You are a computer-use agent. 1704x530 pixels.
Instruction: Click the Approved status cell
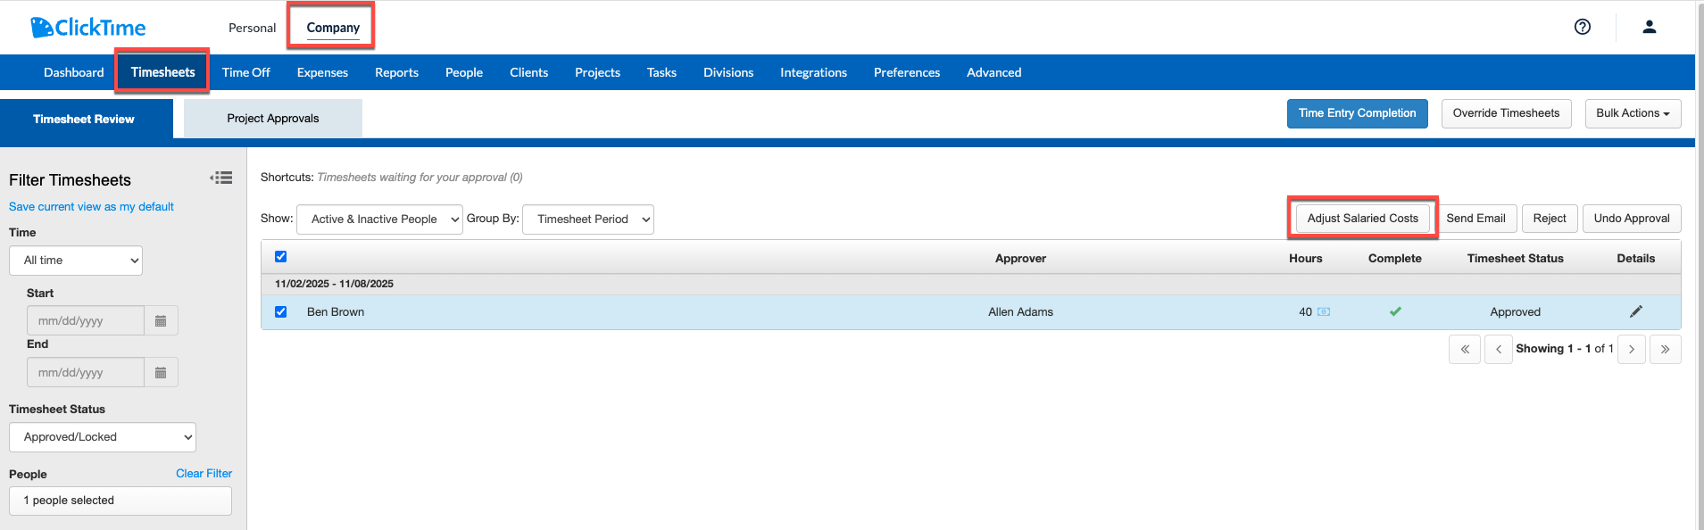(x=1515, y=312)
